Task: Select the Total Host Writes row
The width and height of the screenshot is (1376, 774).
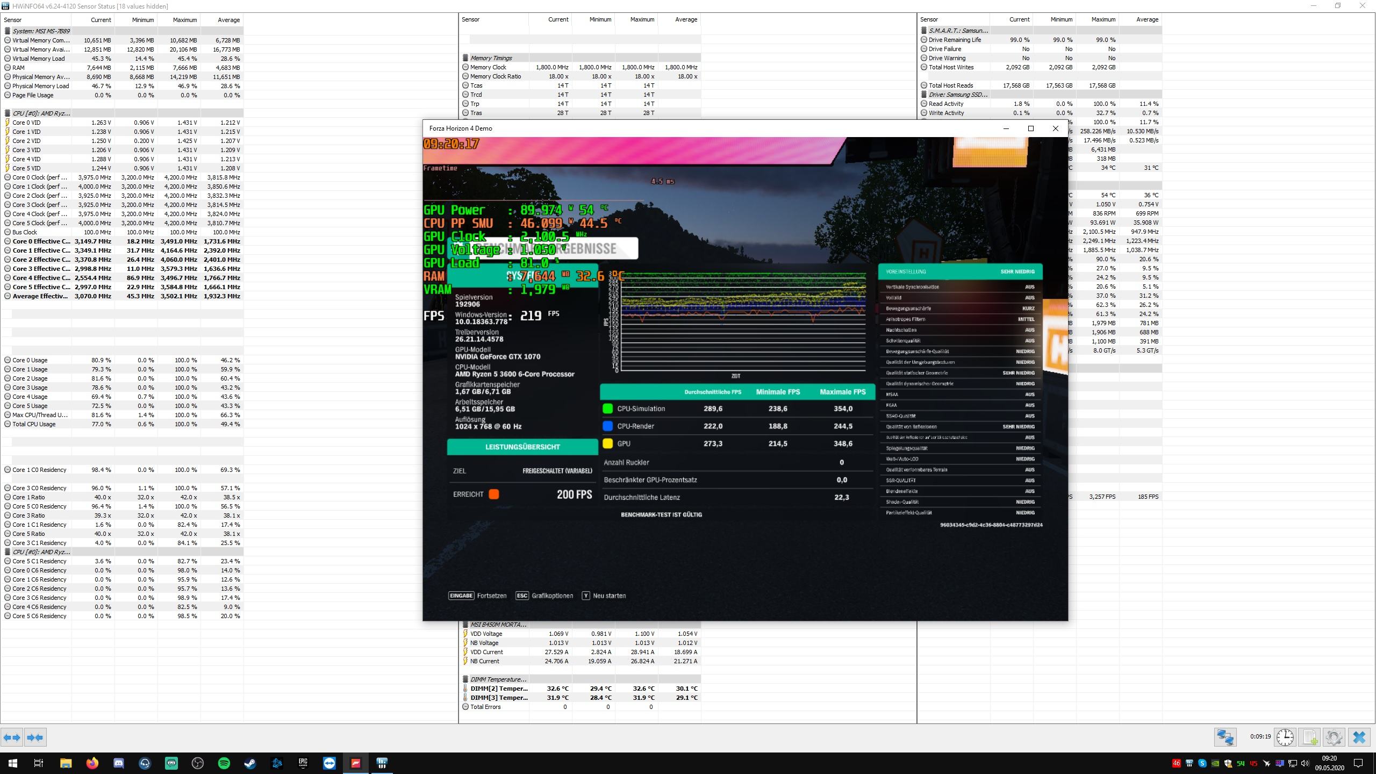Action: pos(1040,67)
